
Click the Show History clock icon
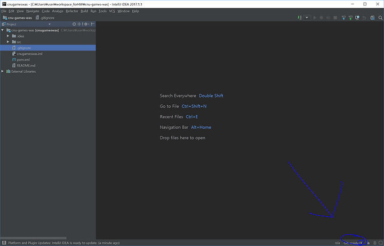(357, 18)
